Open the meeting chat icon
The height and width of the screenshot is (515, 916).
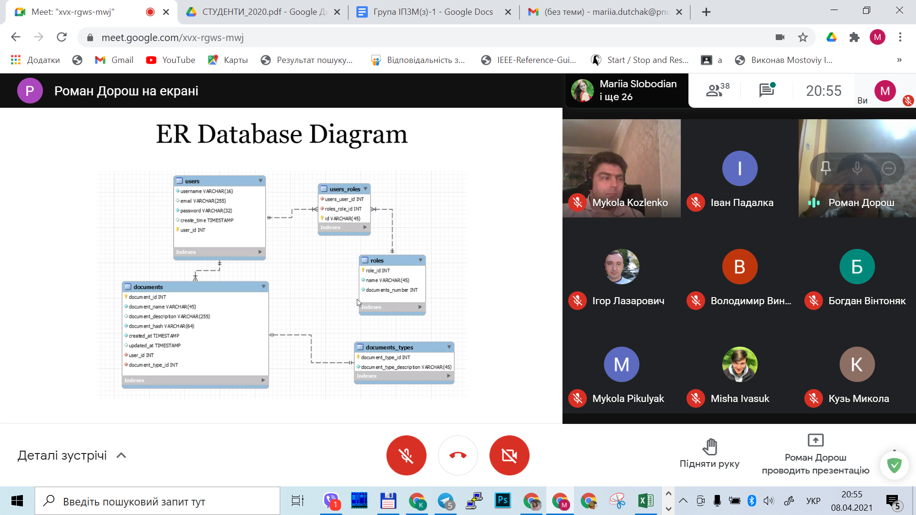coord(767,90)
